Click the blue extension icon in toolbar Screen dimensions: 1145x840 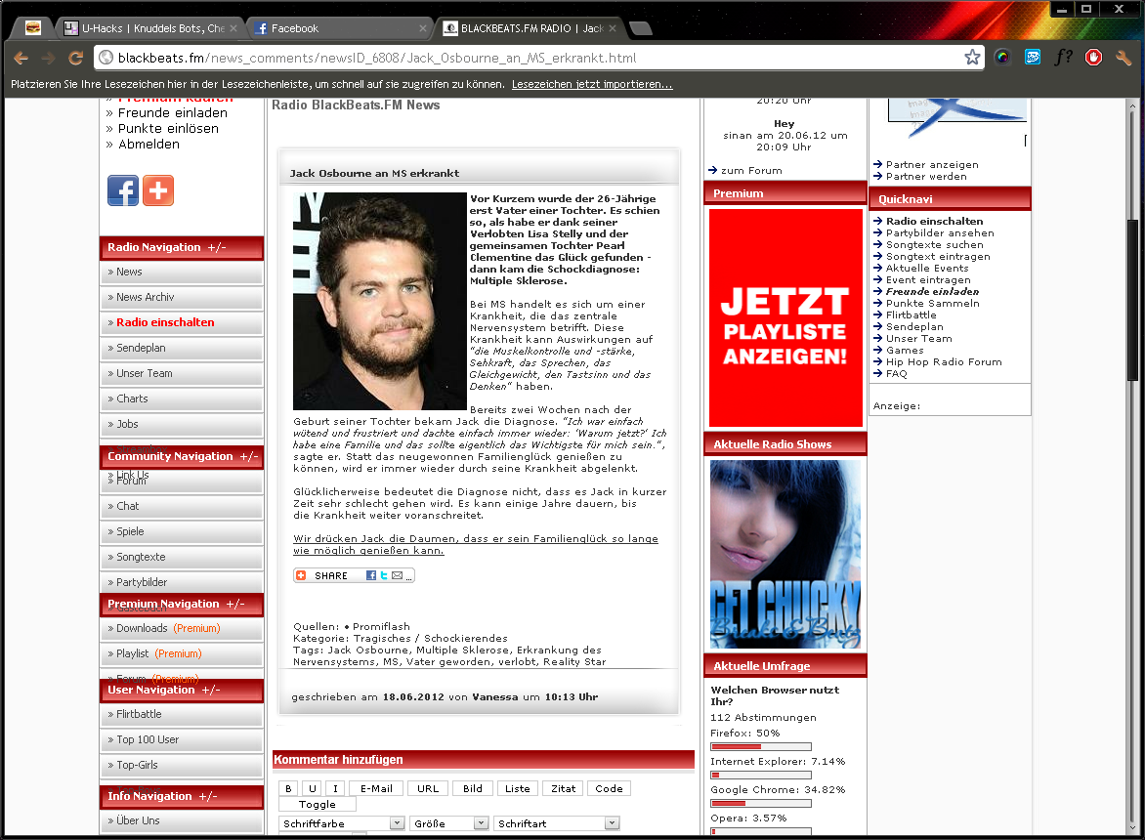(x=1033, y=57)
